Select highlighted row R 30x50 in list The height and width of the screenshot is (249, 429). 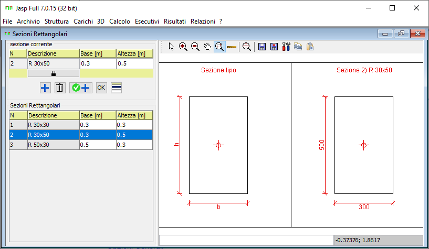pos(81,135)
